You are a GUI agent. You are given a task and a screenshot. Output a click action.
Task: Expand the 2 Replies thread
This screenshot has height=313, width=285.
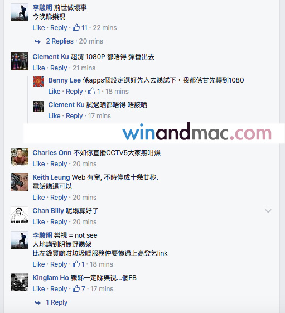(x=60, y=41)
